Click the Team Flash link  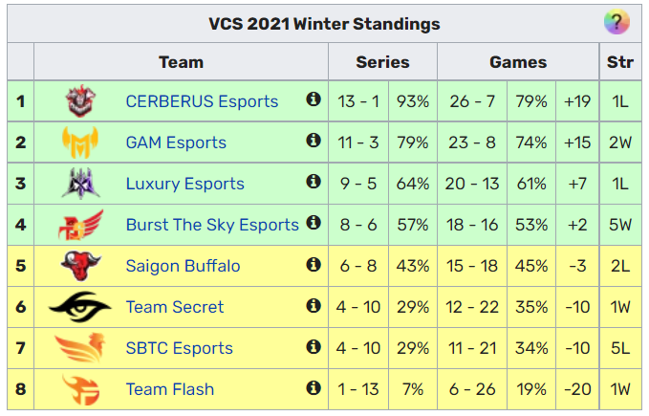tap(170, 389)
